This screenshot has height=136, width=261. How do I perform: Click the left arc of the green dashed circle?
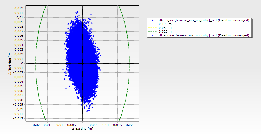pos(36,63)
